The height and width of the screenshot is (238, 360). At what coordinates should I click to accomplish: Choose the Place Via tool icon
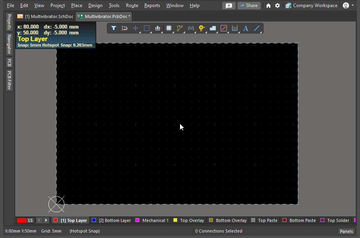point(202,28)
